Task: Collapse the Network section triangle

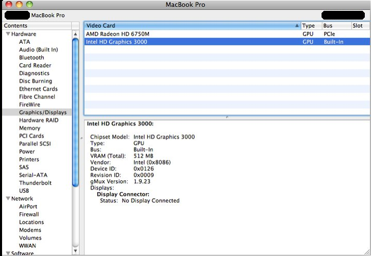Action: tap(8, 198)
